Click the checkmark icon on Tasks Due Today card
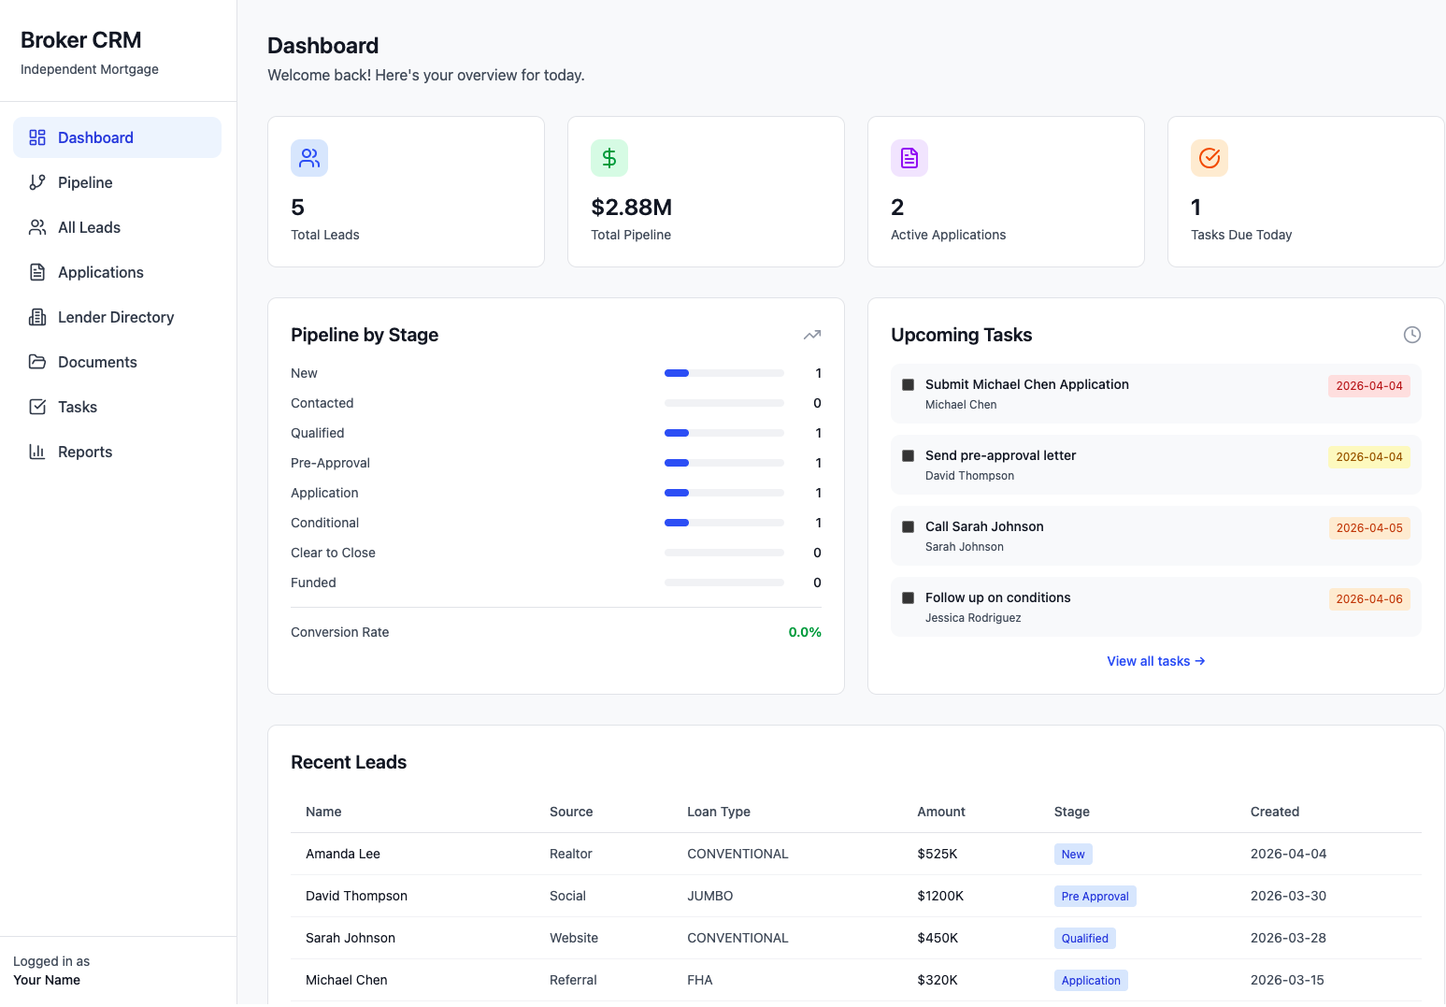The width and height of the screenshot is (1446, 1007). click(1209, 158)
